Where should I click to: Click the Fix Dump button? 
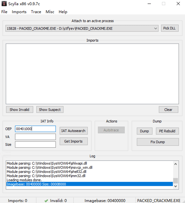click(x=158, y=142)
